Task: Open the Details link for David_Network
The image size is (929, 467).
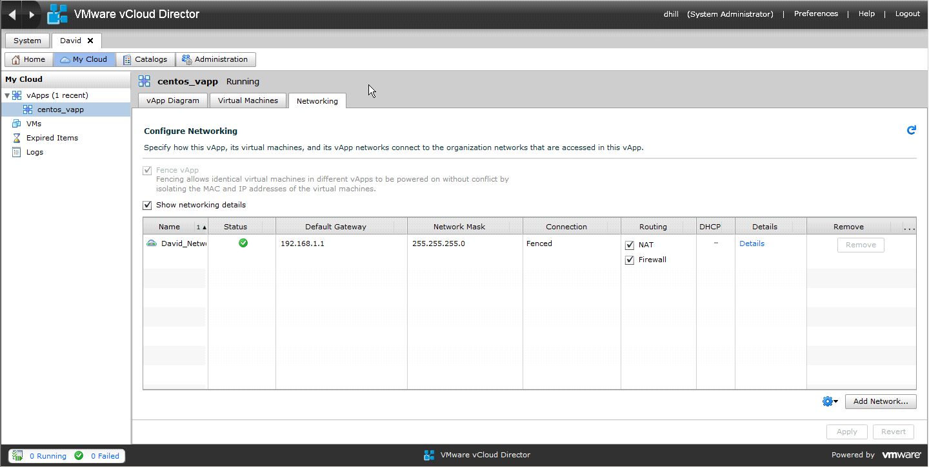Action: [x=752, y=243]
